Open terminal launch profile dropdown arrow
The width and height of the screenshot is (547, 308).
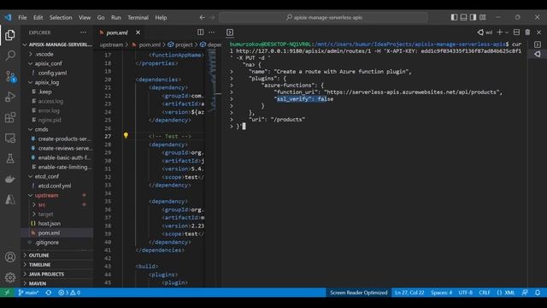[507, 33]
